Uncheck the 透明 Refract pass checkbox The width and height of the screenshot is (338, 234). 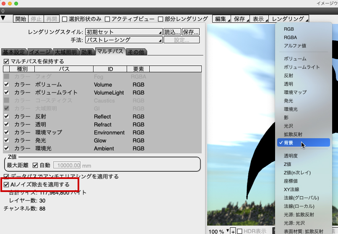click(x=6, y=124)
